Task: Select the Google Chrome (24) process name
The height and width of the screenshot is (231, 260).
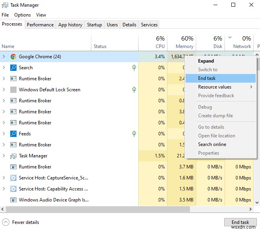Action: point(40,57)
